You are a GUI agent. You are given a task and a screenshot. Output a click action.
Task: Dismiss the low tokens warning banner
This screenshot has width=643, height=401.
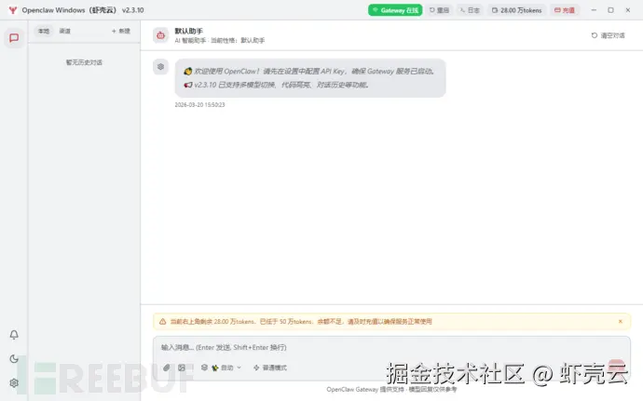(621, 322)
